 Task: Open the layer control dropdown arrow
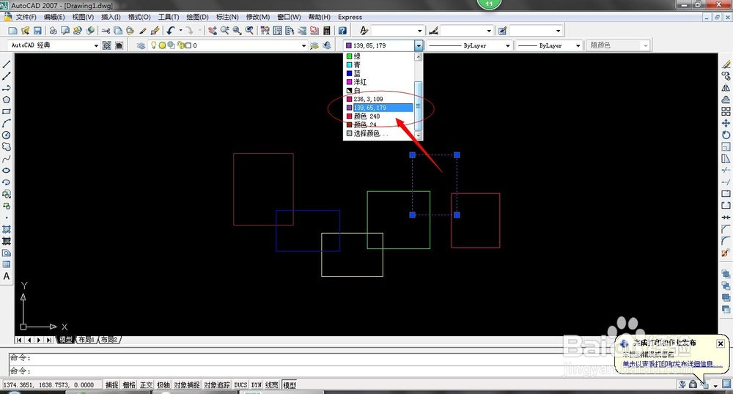304,45
